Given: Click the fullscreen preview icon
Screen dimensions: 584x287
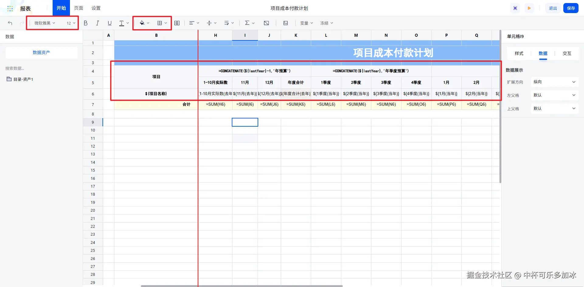Looking at the screenshot, I should tap(515, 8).
